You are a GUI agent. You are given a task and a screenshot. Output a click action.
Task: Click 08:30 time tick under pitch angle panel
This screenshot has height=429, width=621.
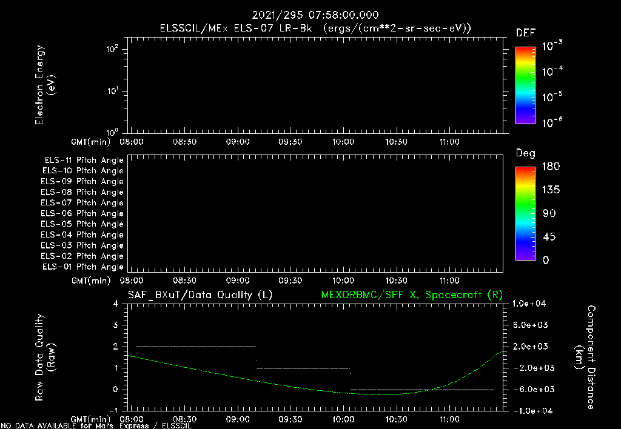[184, 281]
